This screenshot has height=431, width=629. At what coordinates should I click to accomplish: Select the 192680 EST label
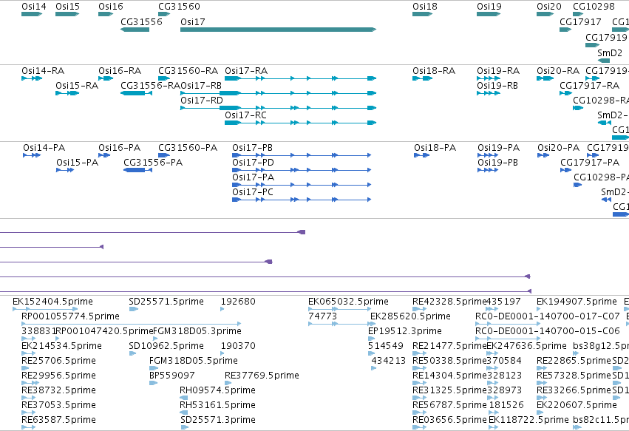point(238,302)
